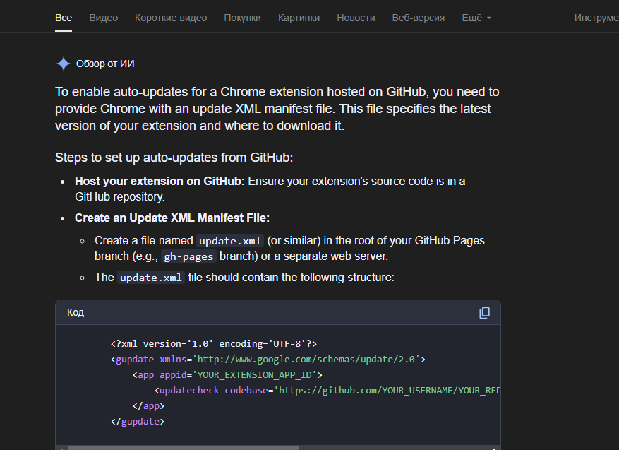The width and height of the screenshot is (619, 450).
Task: Open the Инструменты search tools menu
Action: tap(596, 18)
